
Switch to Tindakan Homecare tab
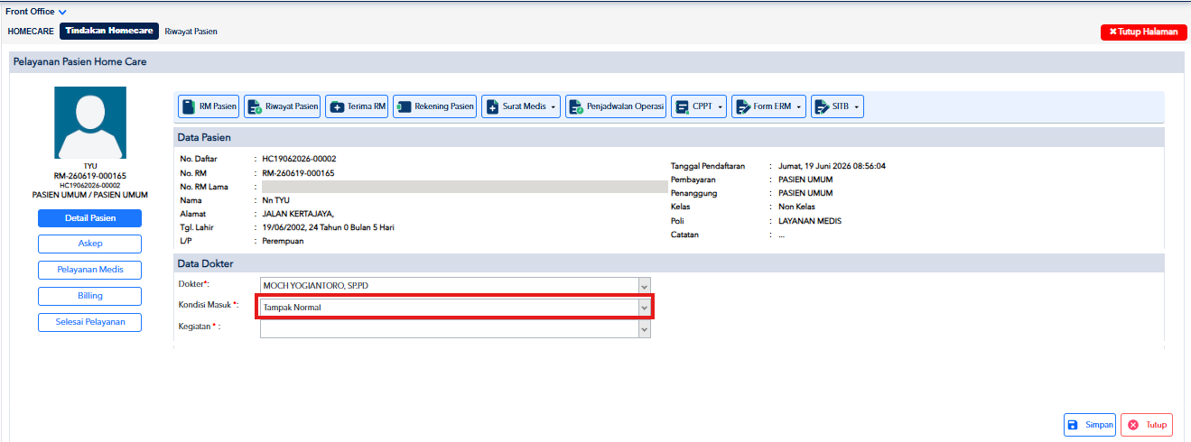coord(109,31)
